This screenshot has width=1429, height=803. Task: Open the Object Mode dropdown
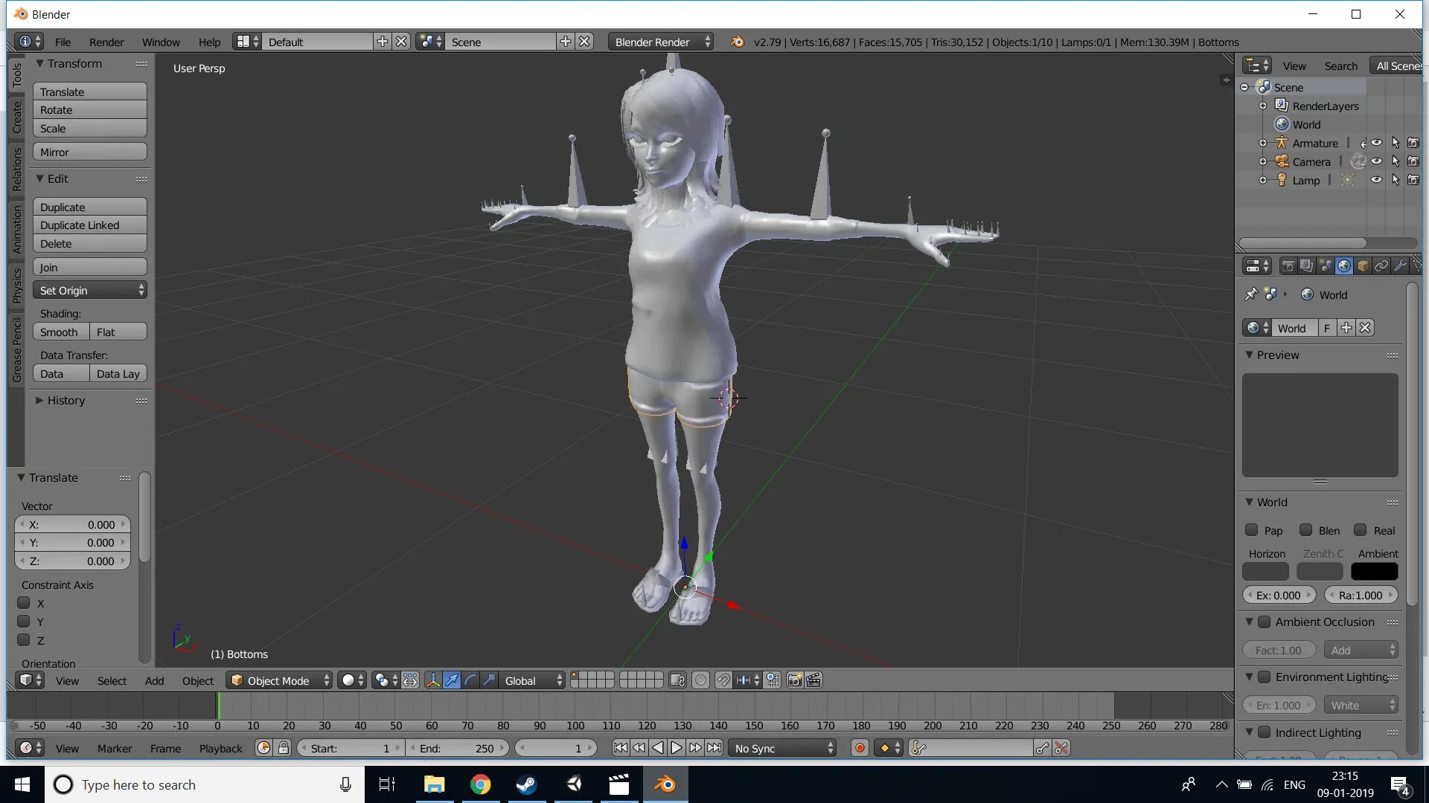coord(279,680)
